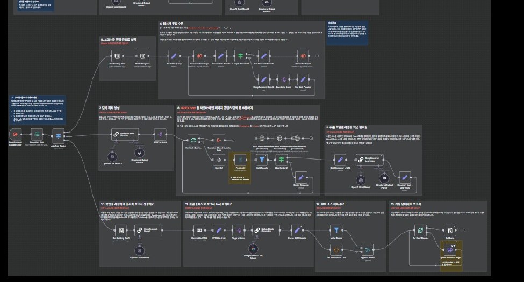Open the Set Initial Query edit node
Image resolution: width=524 pixels, height=282 pixels.
coord(174,56)
